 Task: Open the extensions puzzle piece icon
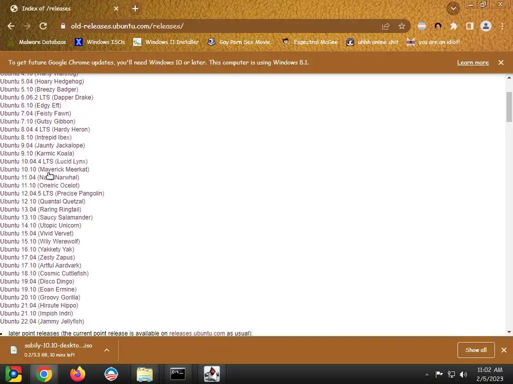pos(454,26)
